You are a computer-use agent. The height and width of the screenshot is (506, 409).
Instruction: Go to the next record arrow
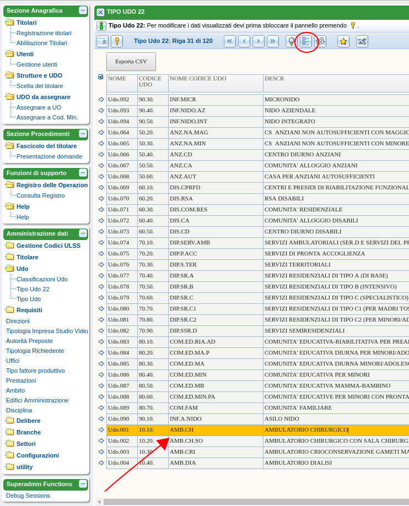coord(259,41)
